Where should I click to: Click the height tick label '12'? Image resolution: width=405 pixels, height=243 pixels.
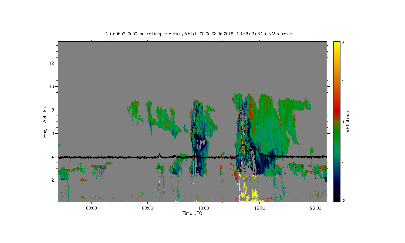52,63
